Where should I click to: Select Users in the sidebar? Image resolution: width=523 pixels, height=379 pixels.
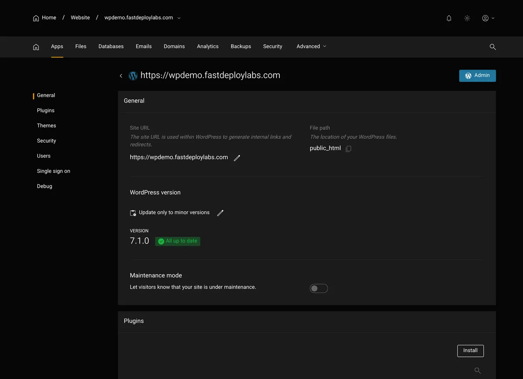click(x=44, y=156)
